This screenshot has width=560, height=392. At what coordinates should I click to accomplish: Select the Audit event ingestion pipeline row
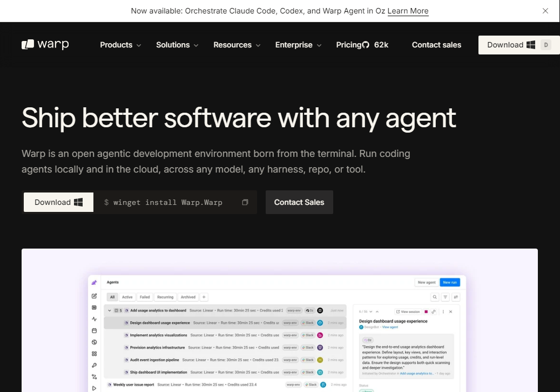coord(225,360)
